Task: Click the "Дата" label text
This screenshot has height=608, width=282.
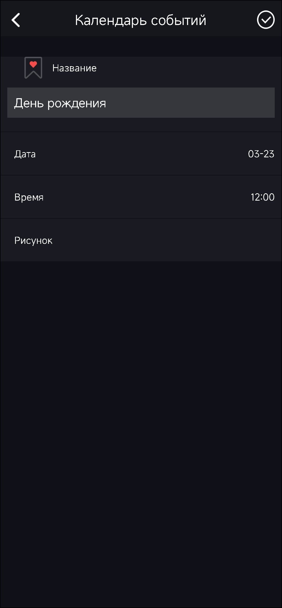Action: coord(25,154)
